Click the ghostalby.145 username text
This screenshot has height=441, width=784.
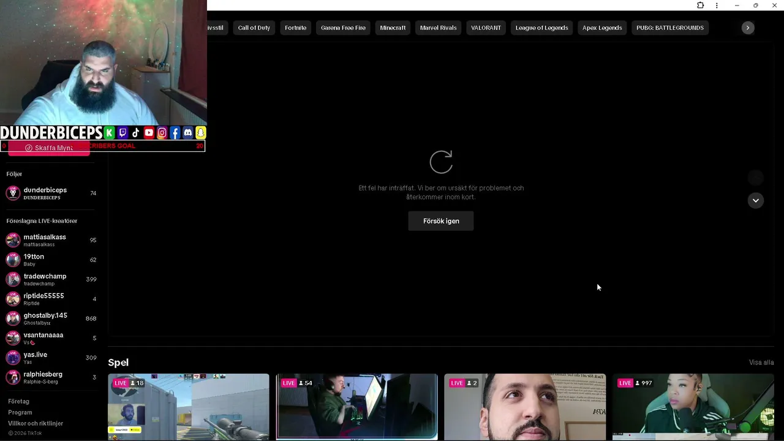45,315
